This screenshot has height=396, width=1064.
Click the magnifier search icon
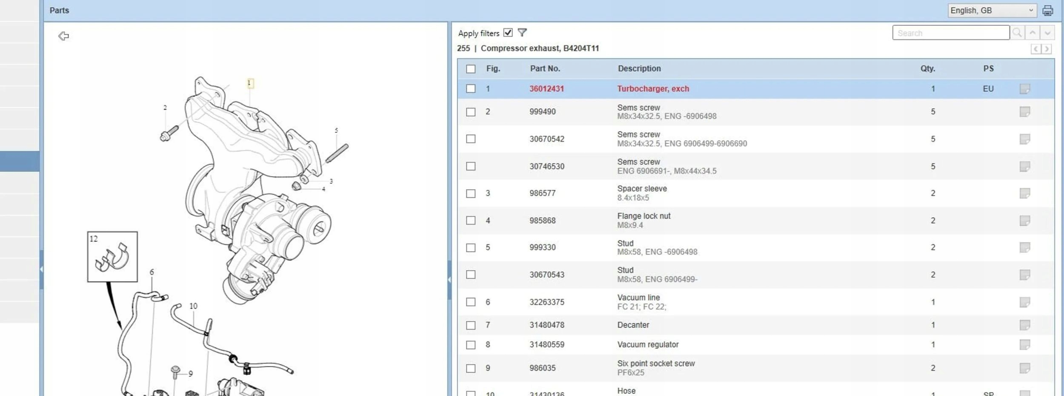pyautogui.click(x=1017, y=33)
